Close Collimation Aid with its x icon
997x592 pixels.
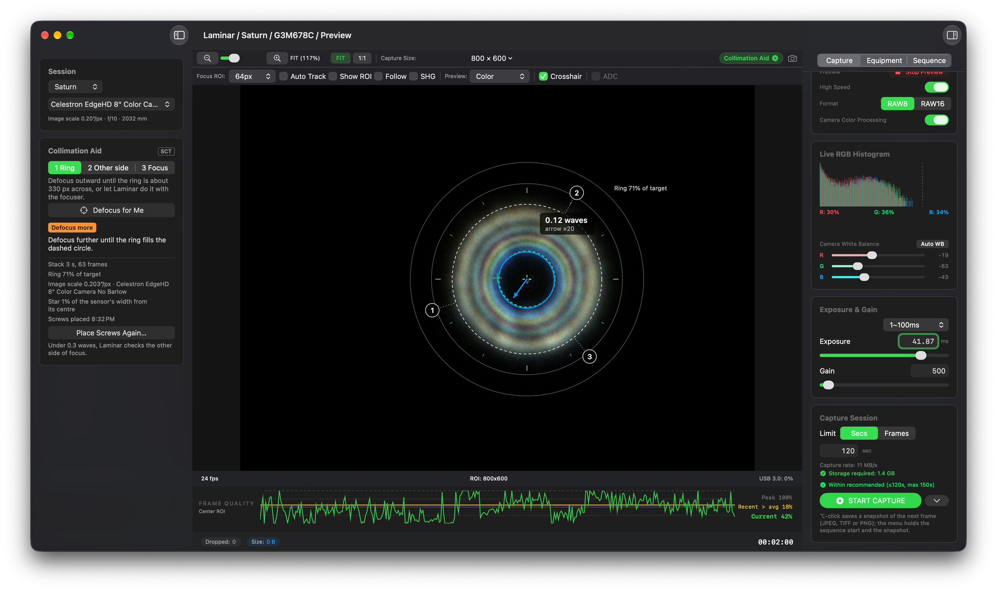[775, 58]
